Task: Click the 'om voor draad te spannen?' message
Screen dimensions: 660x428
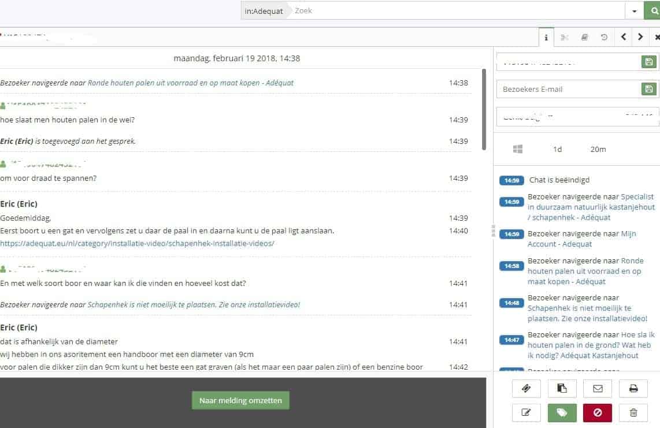Action: tap(49, 178)
